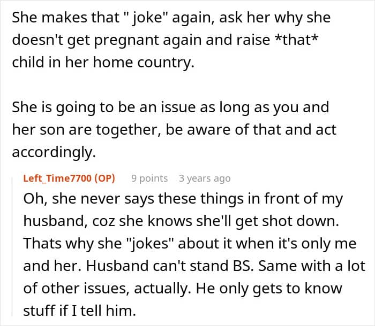Open the 3 years ago timestamp permalink

(205, 178)
